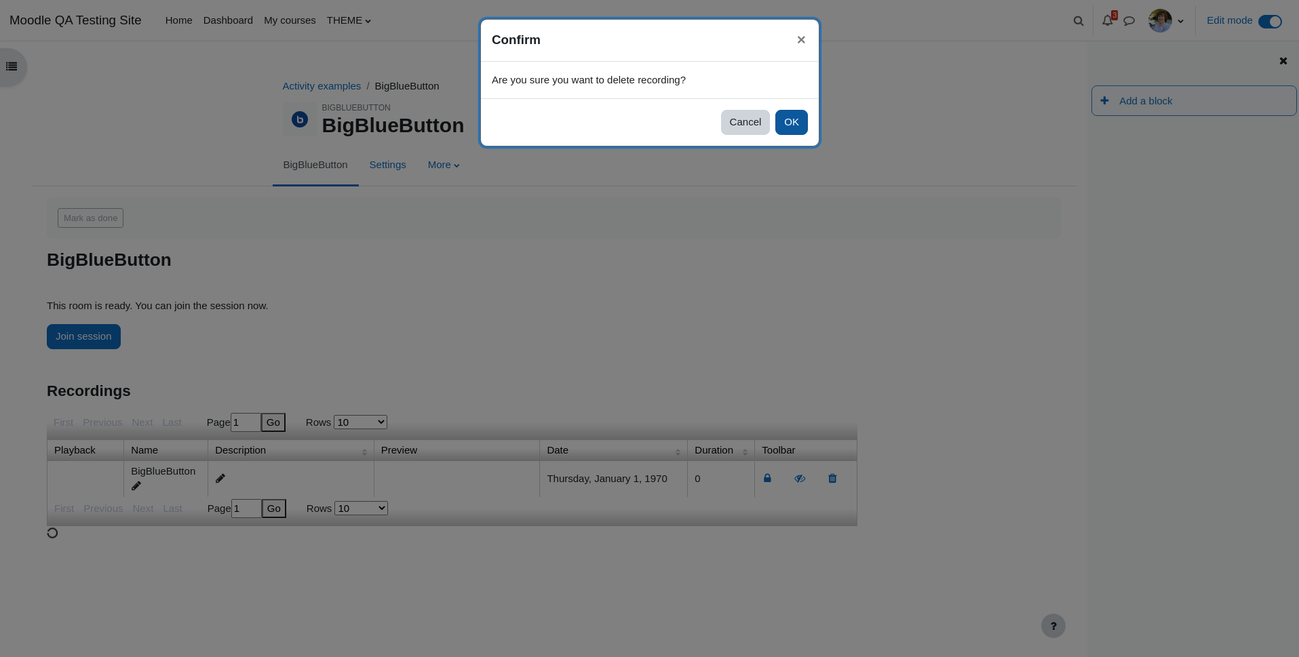Open user menu avatar
The width and height of the screenshot is (1299, 657).
click(1160, 20)
